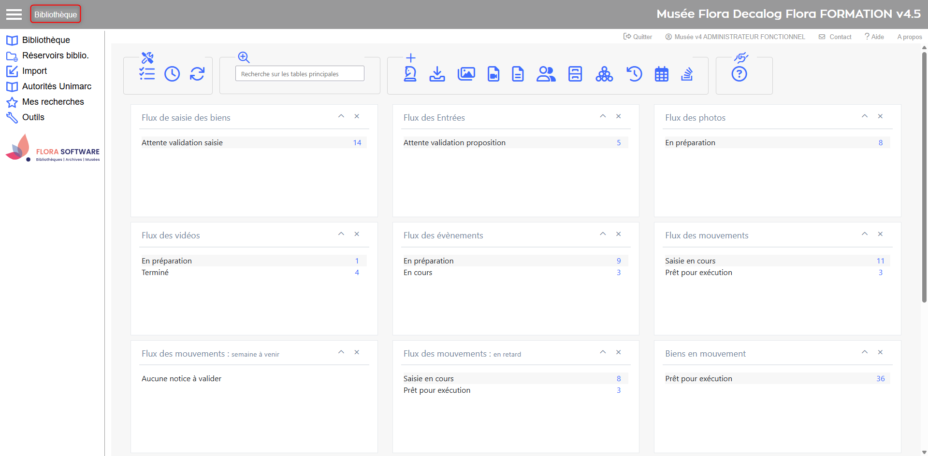Viewport: 928px width, 456px height.
Task: Click the people users icon
Action: tap(546, 74)
